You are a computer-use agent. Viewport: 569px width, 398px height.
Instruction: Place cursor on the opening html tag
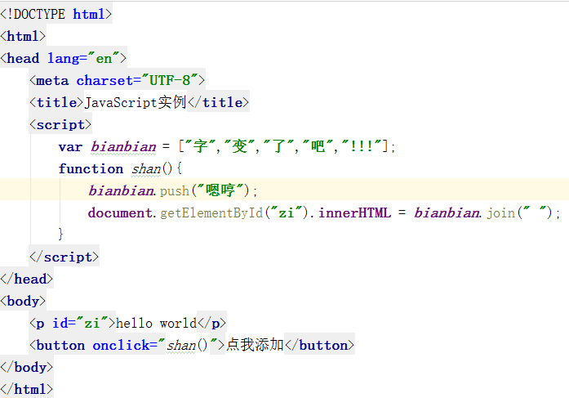(24, 36)
